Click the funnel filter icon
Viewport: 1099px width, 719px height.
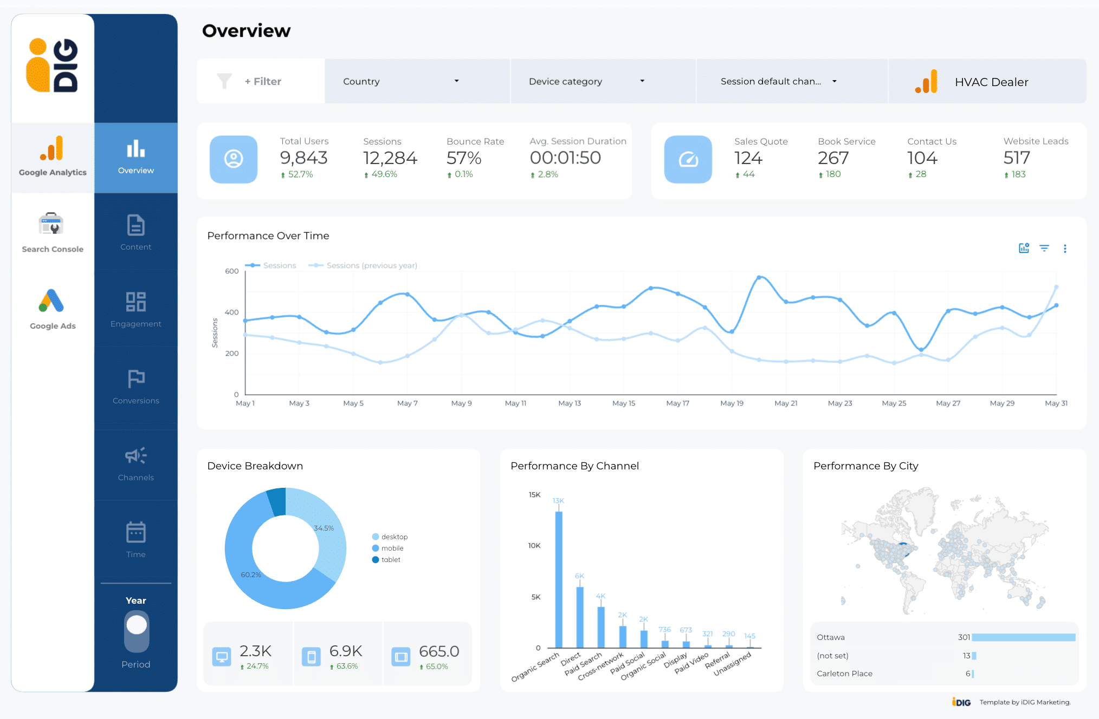pyautogui.click(x=224, y=81)
